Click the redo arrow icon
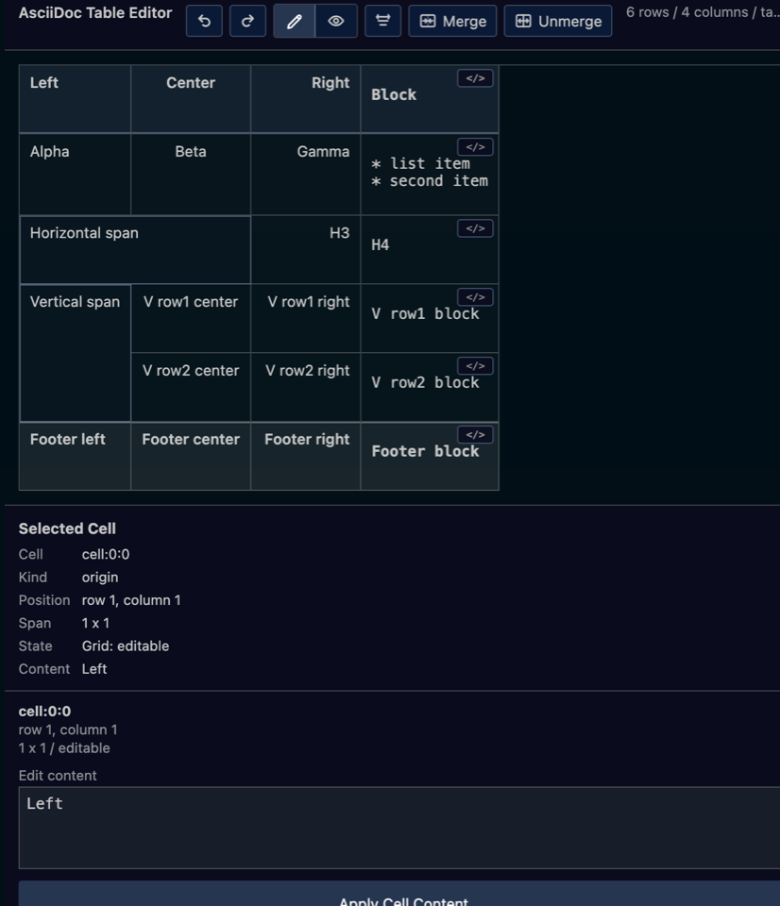Image resolution: width=780 pixels, height=906 pixels. (247, 22)
